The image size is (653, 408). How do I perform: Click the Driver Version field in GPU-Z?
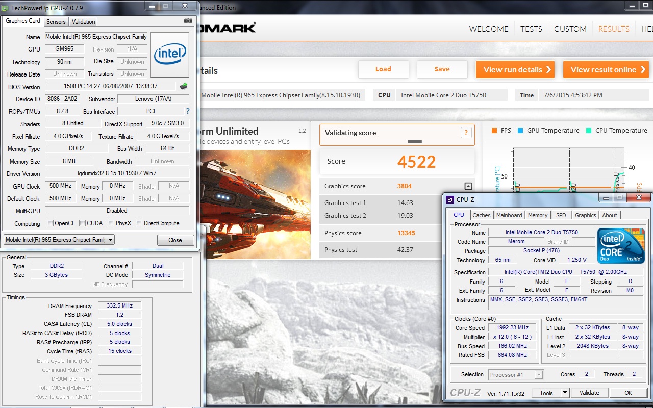[x=117, y=173]
